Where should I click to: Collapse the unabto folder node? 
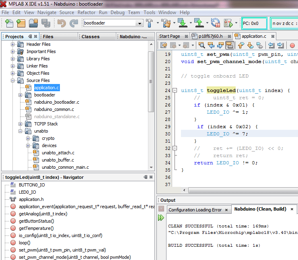point(20,131)
